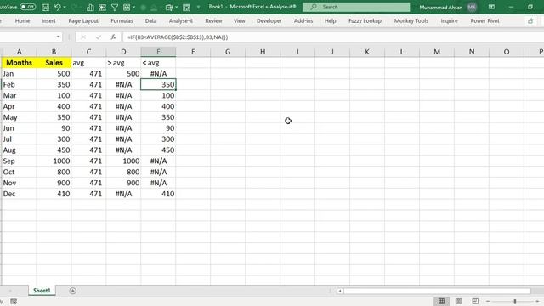Click the Search box in title bar
The height and width of the screenshot is (306, 544).
[356, 7]
